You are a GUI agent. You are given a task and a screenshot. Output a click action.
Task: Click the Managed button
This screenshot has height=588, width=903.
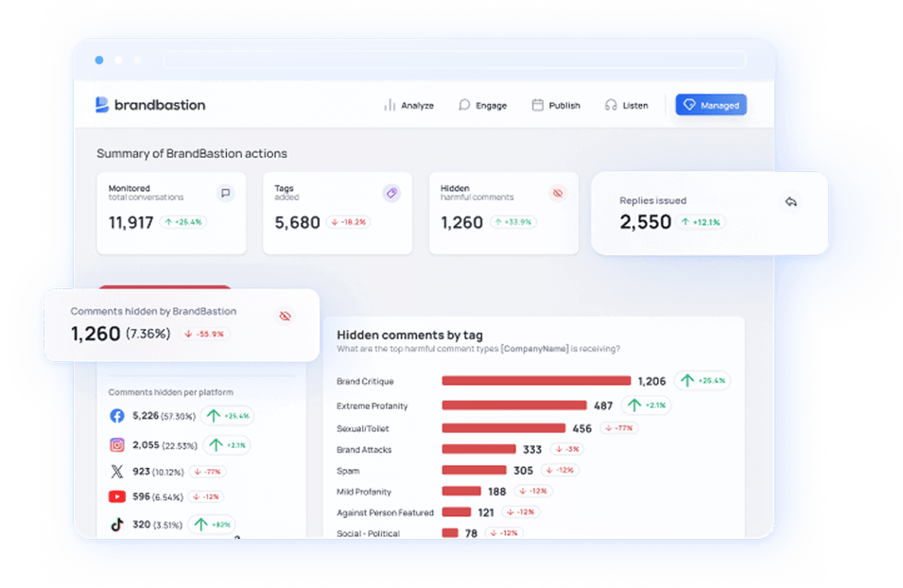coord(711,105)
